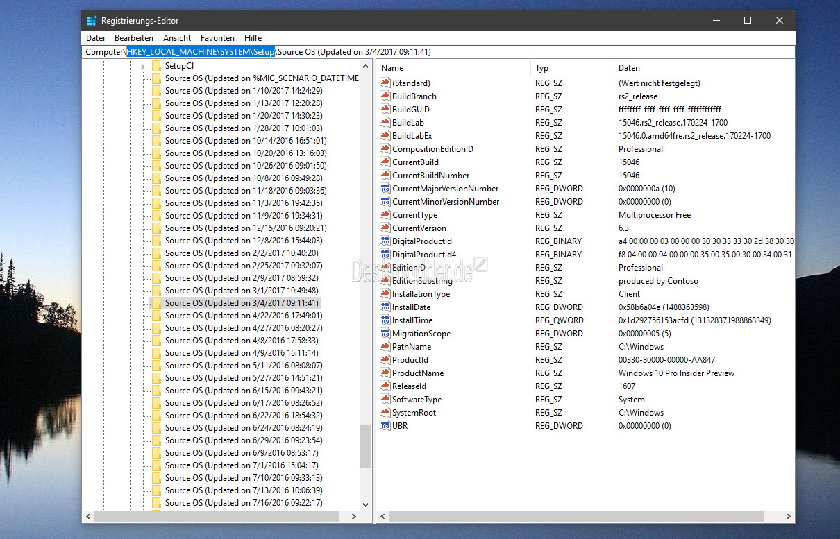
Task: Click folder icon of Source OS 7/16/2016 key
Action: (156, 503)
